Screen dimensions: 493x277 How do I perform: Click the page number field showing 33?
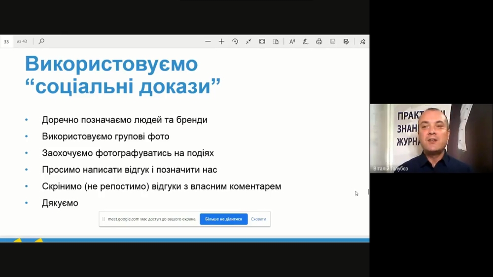click(6, 42)
